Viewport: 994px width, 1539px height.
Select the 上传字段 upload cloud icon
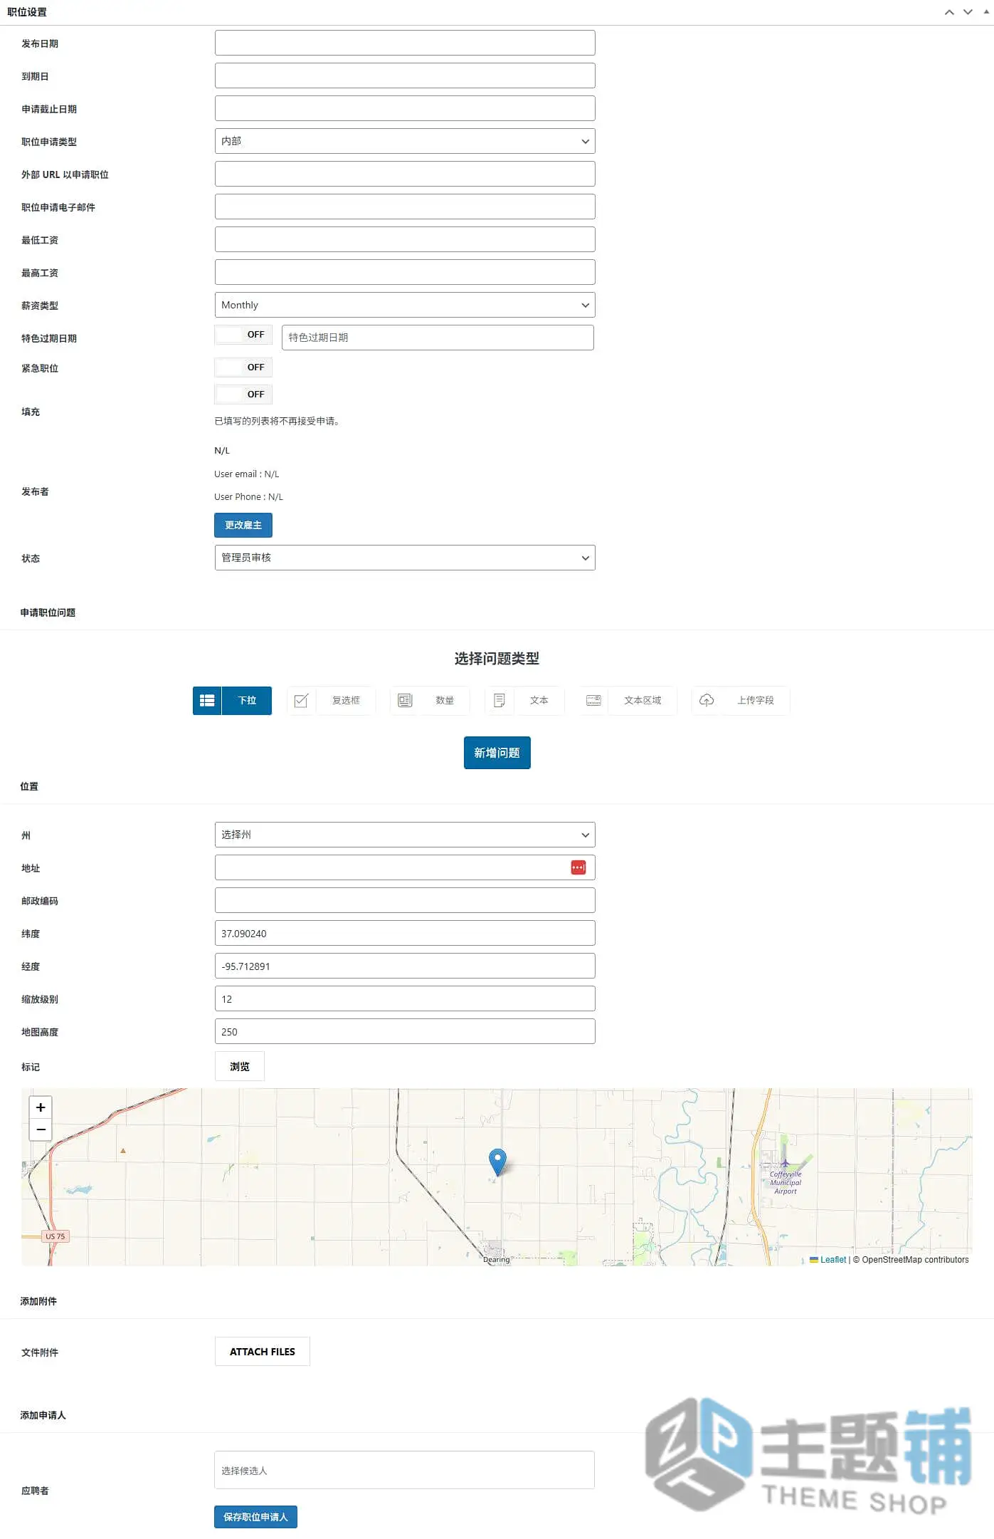[707, 700]
